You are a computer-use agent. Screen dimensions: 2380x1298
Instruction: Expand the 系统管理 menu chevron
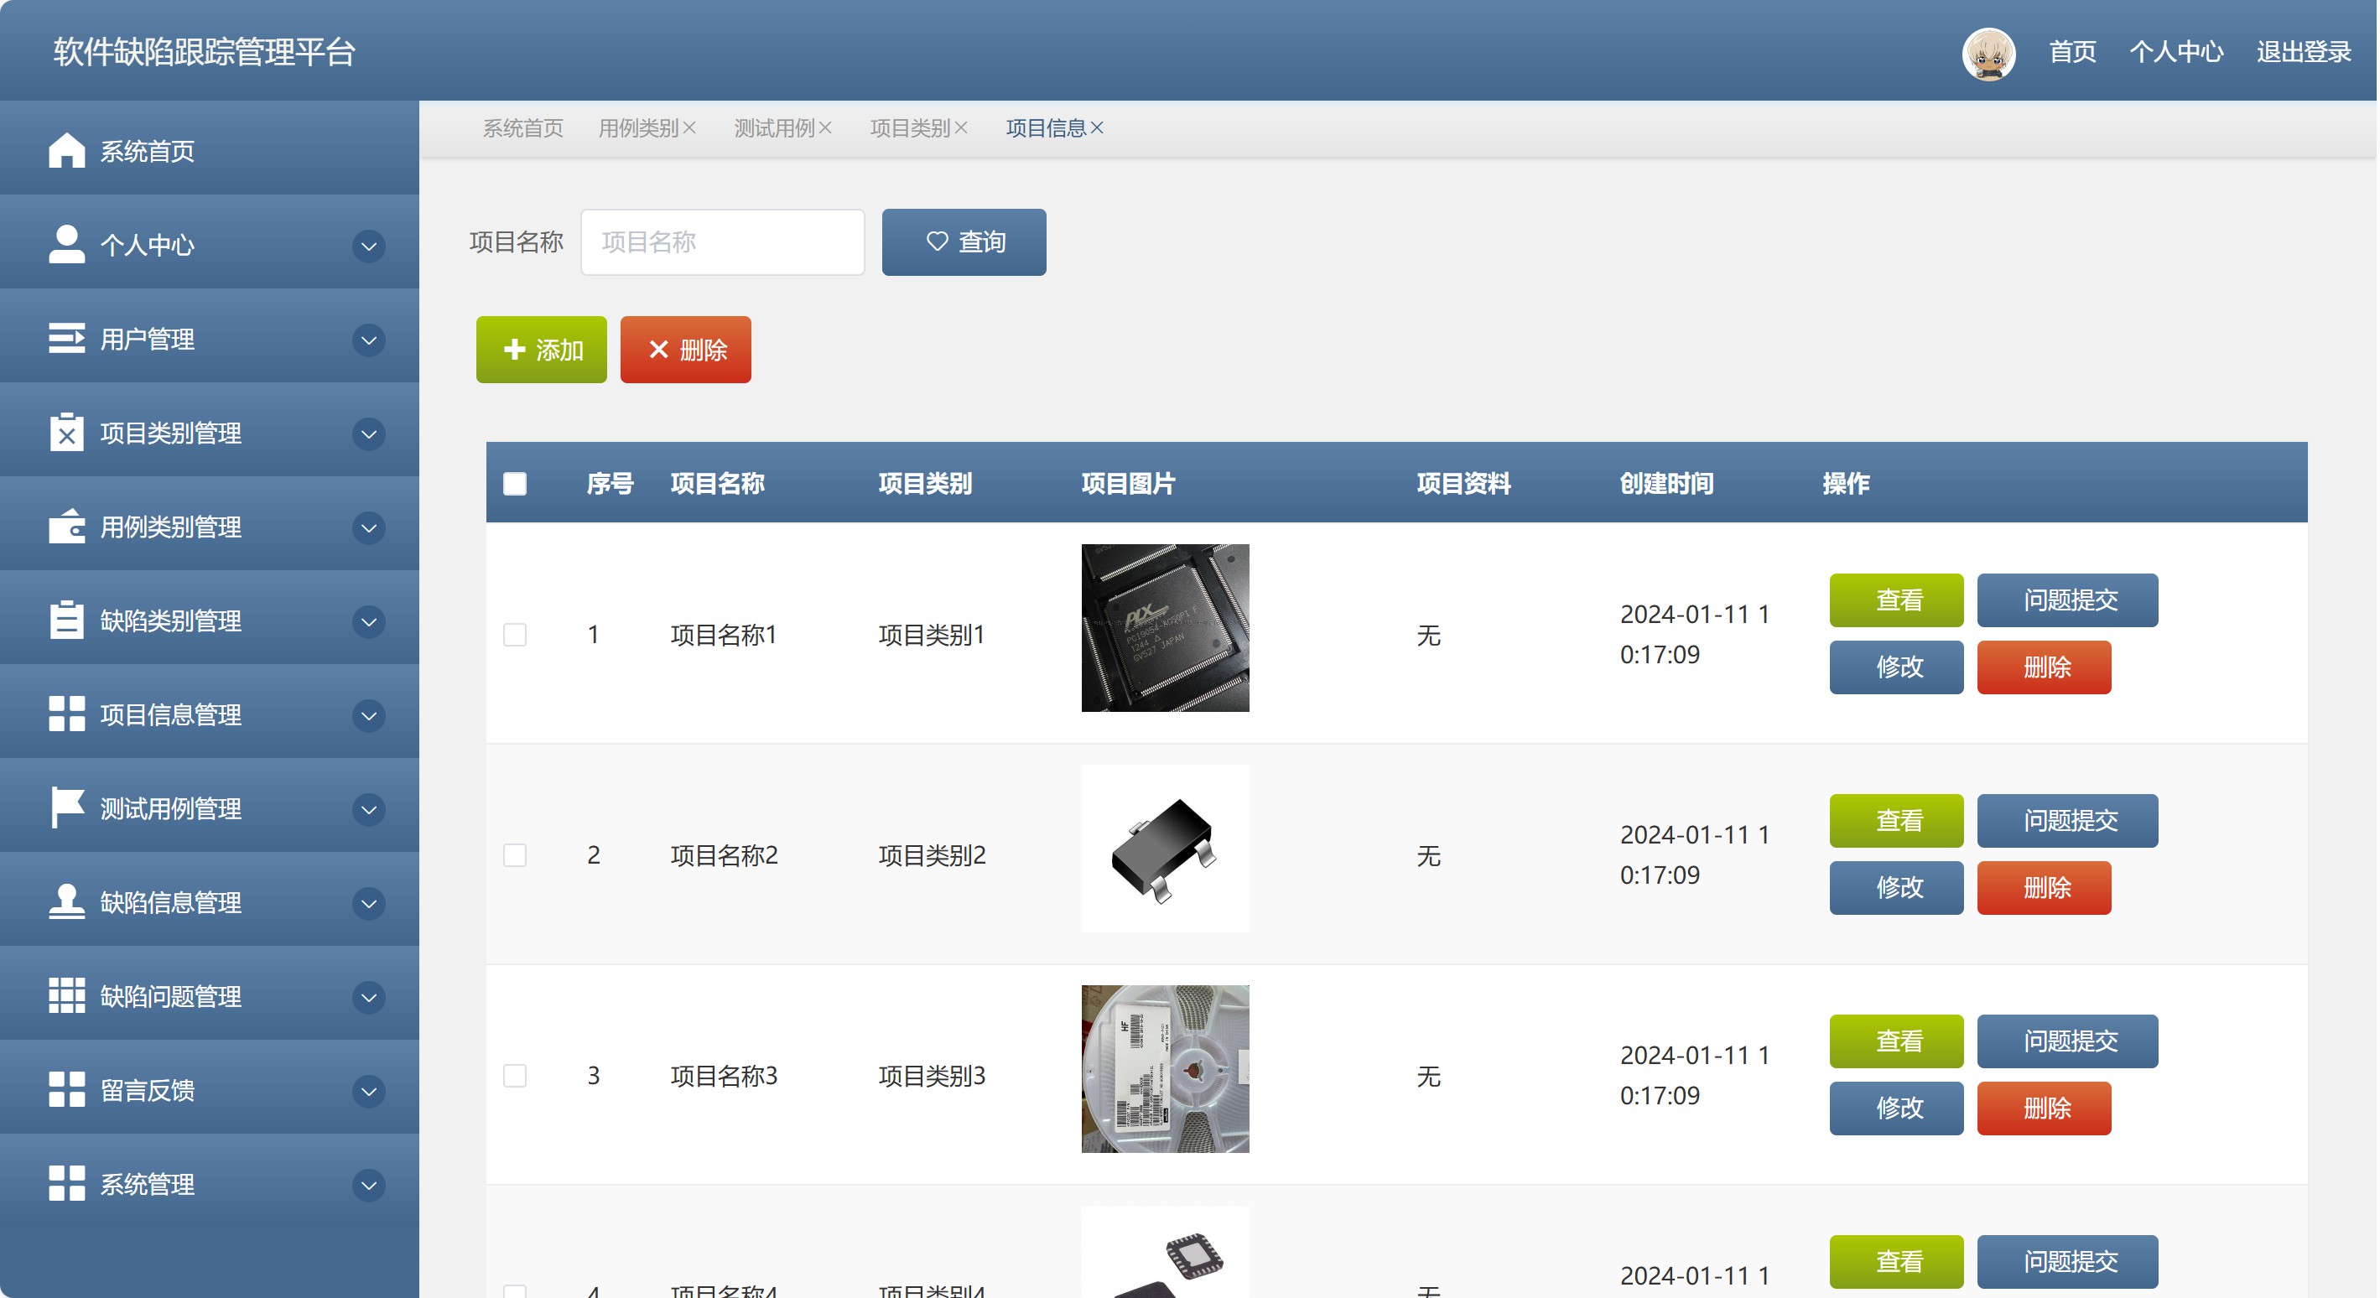pos(369,1184)
